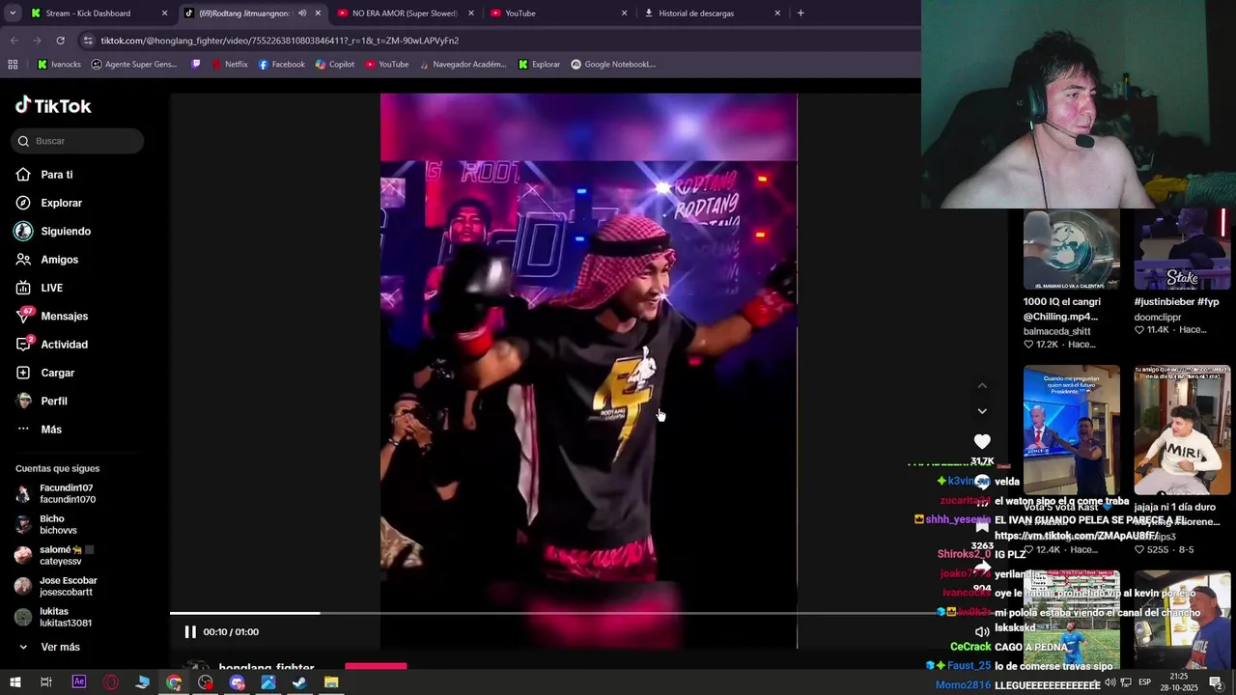Open File Explorer from taskbar
The height and width of the screenshot is (695, 1236).
point(331,682)
